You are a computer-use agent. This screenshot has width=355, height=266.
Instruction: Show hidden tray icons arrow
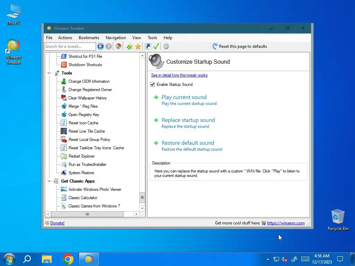click(x=268, y=259)
